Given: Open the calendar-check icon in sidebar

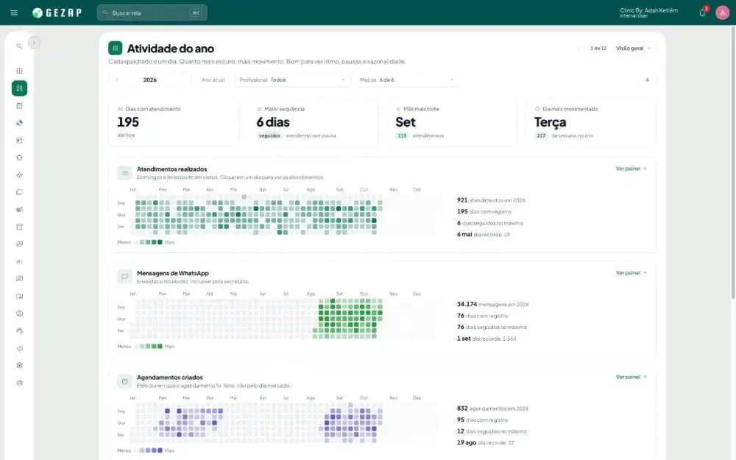Looking at the screenshot, I should pyautogui.click(x=19, y=141).
